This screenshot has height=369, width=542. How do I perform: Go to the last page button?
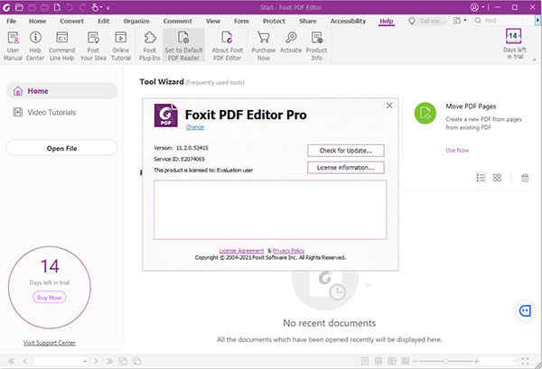pyautogui.click(x=109, y=362)
